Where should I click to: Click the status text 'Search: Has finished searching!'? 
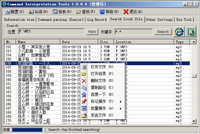click(74, 130)
